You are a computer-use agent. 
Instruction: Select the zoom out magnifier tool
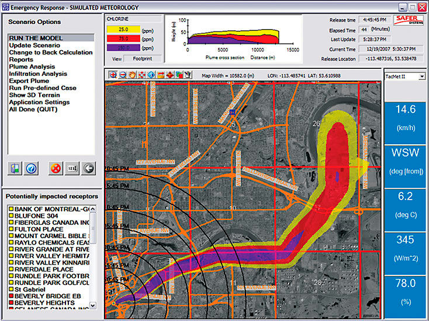pyautogui.click(x=122, y=75)
